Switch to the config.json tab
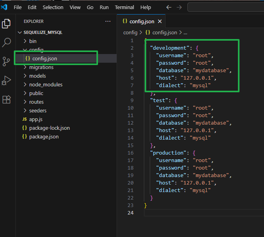Screen dimensions: 264x237 (142, 22)
